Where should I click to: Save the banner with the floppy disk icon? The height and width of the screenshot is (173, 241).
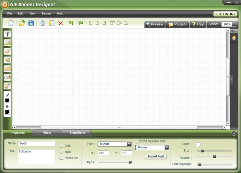tap(31, 23)
